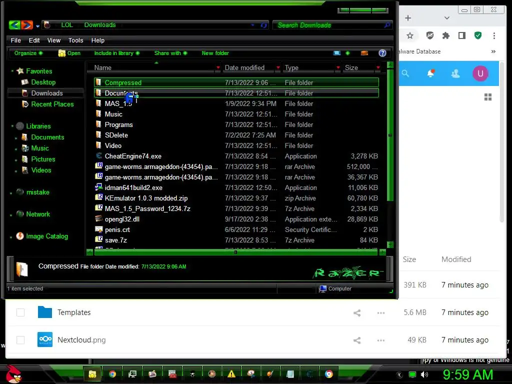Screen dimensions: 512x384
Task: Go back with the green Back arrow
Action: (x=14, y=25)
